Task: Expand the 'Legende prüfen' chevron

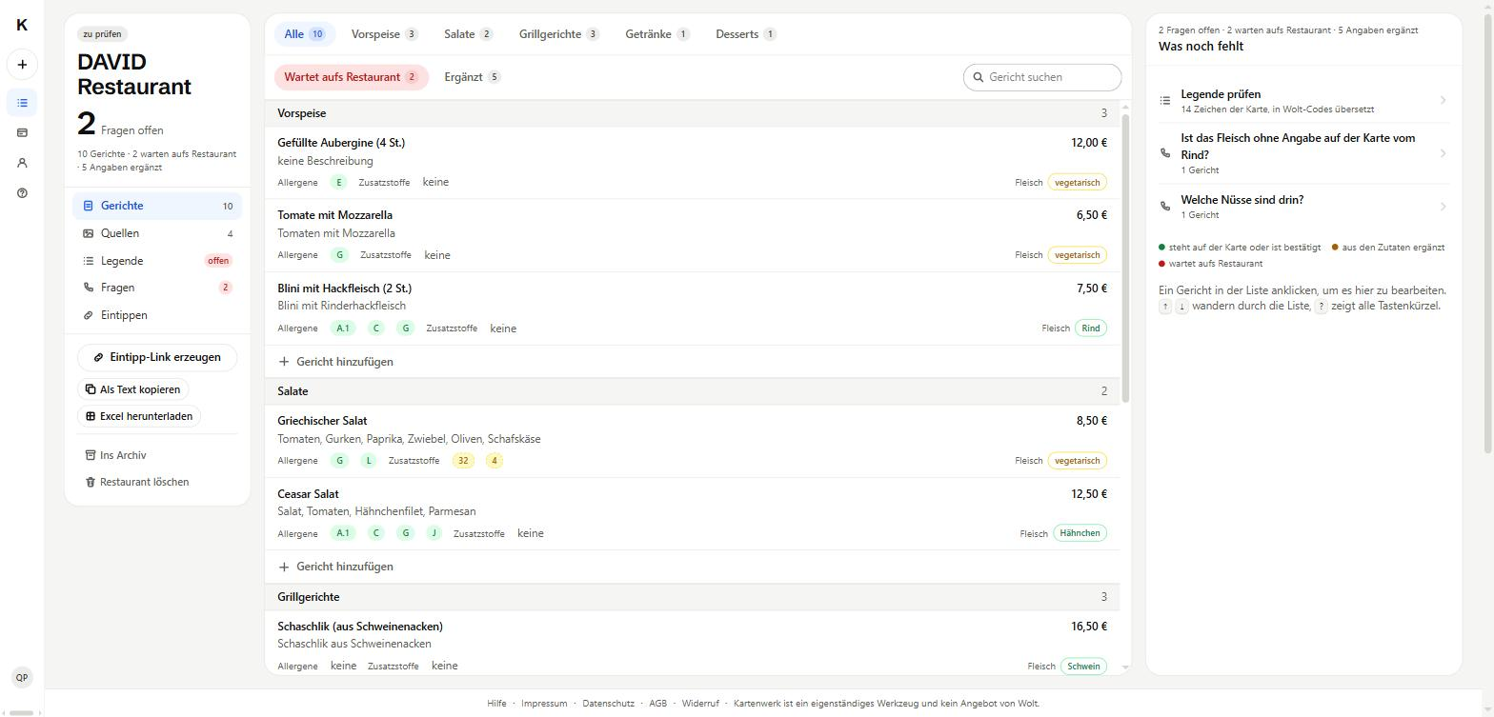Action: 1443,100
